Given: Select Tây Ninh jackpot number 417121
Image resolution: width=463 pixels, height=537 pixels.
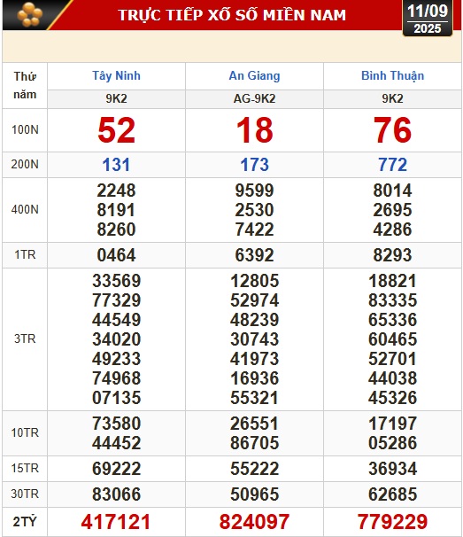Looking at the screenshot, I should point(116,522).
